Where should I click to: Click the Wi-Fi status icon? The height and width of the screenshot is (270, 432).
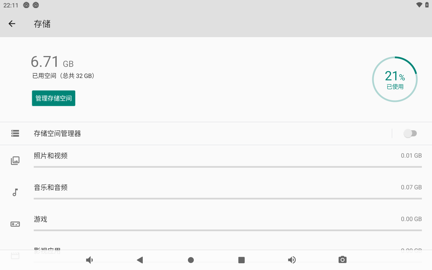coord(419,5)
